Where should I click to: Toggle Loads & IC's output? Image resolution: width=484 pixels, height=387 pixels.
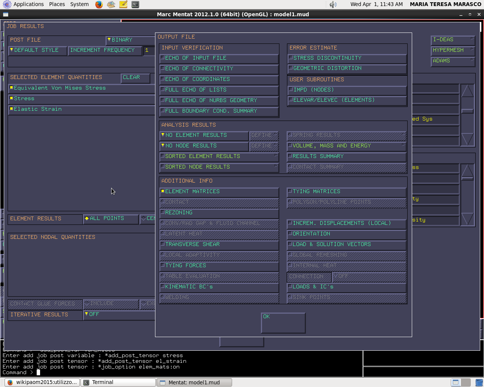[347, 287]
